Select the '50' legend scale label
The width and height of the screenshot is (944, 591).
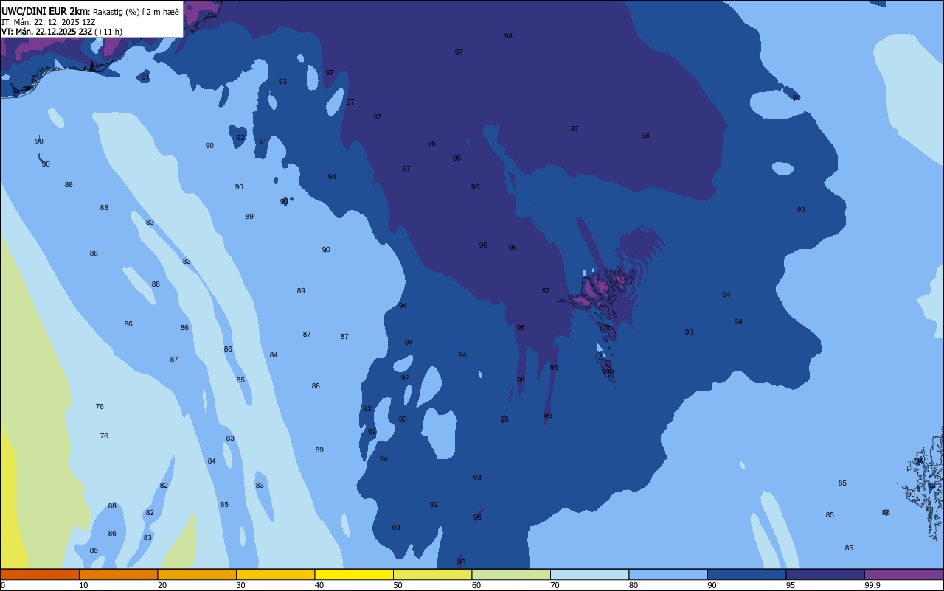[x=398, y=585]
